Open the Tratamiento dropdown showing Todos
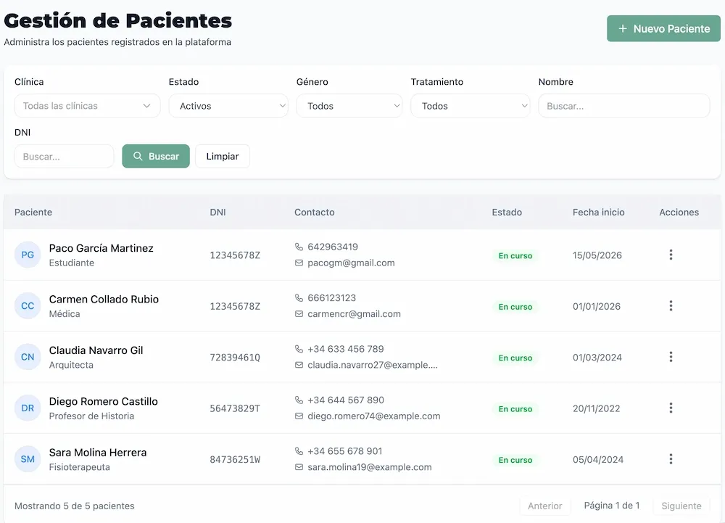The height and width of the screenshot is (523, 725). [471, 106]
